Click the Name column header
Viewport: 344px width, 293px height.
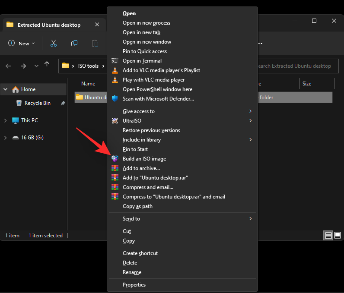(x=88, y=84)
